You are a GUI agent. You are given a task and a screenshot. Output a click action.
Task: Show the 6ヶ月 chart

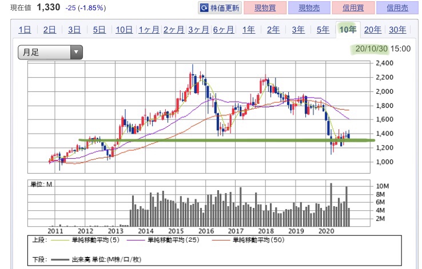coord(224,30)
